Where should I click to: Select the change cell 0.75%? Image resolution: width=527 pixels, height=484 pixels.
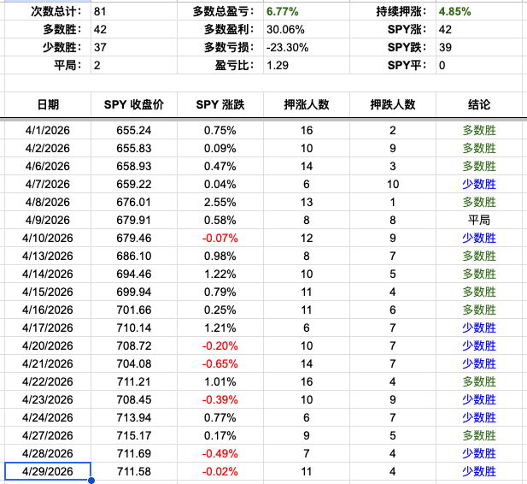(220, 130)
